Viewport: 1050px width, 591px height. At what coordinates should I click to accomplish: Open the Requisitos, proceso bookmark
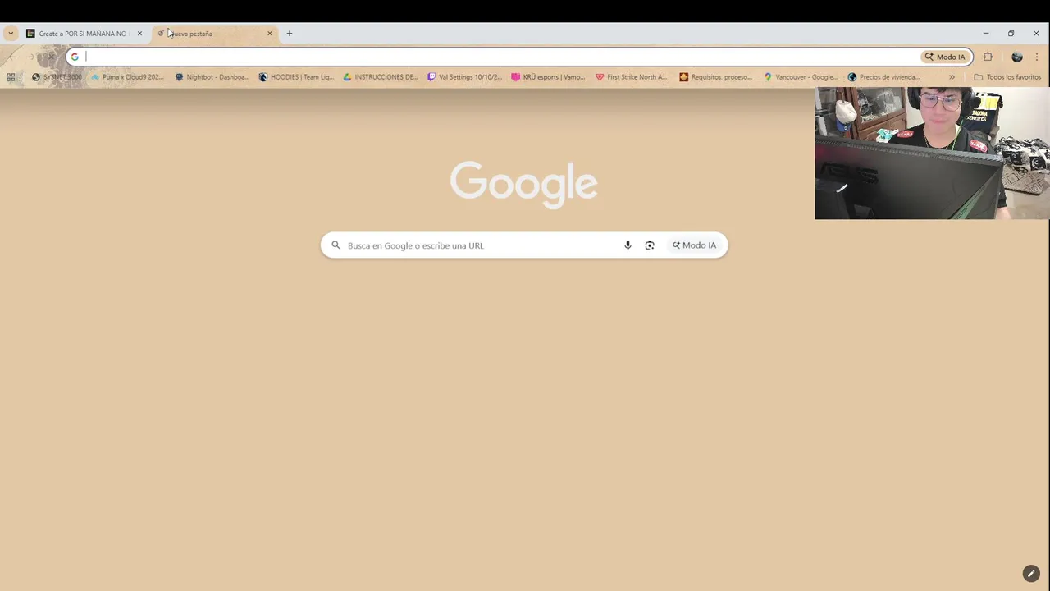[716, 77]
